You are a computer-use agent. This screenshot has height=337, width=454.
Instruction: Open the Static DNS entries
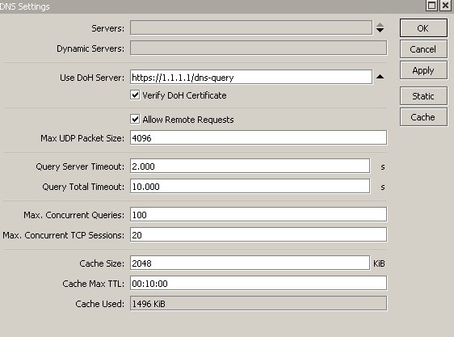point(423,96)
